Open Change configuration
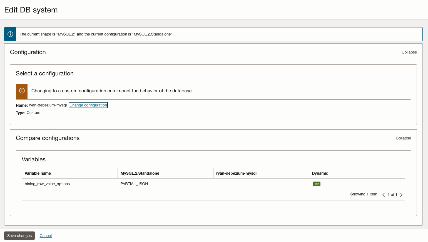Viewport: 428px width, 242px height. (x=88, y=105)
